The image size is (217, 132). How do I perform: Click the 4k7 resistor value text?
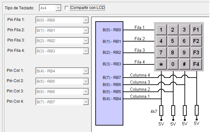point(154,111)
